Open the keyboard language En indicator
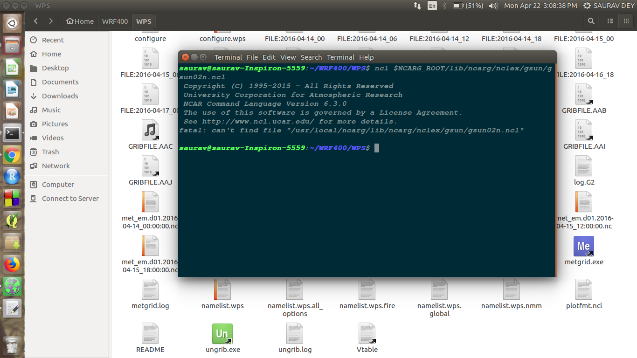This screenshot has height=358, width=637. click(432, 6)
